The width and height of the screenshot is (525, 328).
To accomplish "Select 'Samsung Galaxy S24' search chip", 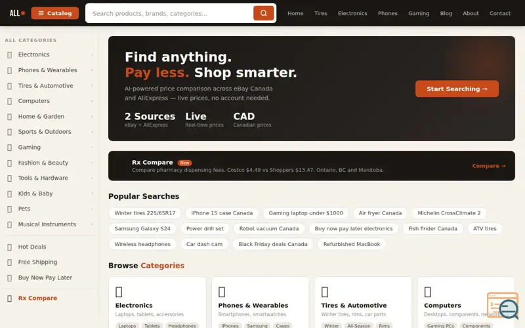I will pyautogui.click(x=142, y=228).
